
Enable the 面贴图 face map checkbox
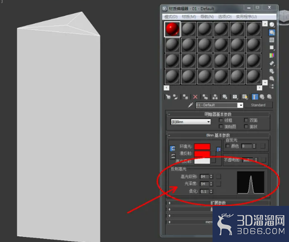pyautogui.click(x=221, y=126)
